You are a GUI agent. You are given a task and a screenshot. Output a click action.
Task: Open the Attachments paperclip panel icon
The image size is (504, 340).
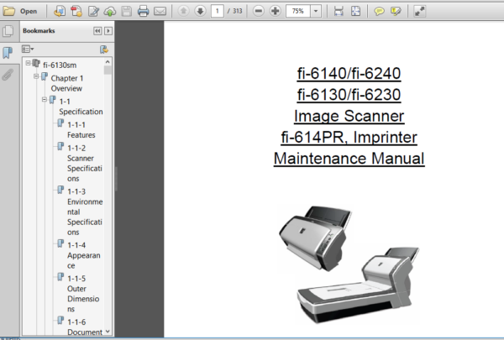8,75
